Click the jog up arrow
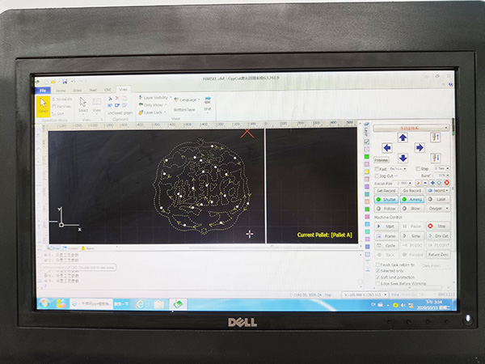This screenshot has height=364, width=485. 403,138
